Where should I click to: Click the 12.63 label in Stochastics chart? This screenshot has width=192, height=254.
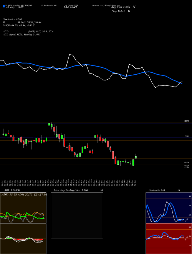point(187,220)
